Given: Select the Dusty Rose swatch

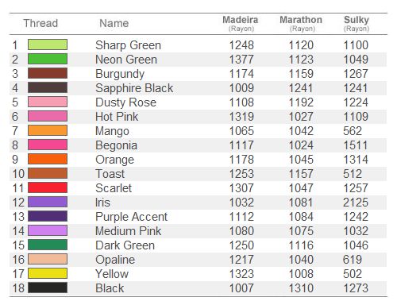Looking at the screenshot, I should (x=48, y=102).
